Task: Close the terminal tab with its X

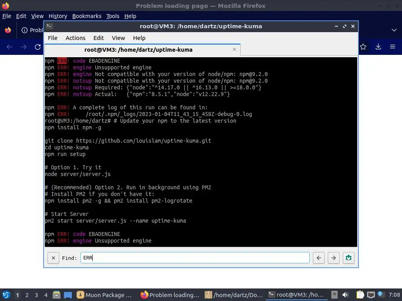Action: (234, 49)
